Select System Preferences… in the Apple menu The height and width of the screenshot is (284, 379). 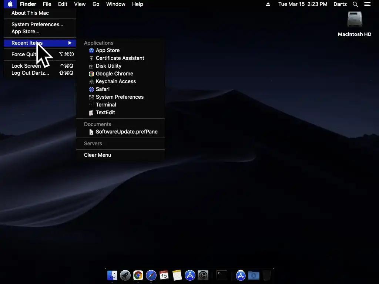(x=40, y=24)
